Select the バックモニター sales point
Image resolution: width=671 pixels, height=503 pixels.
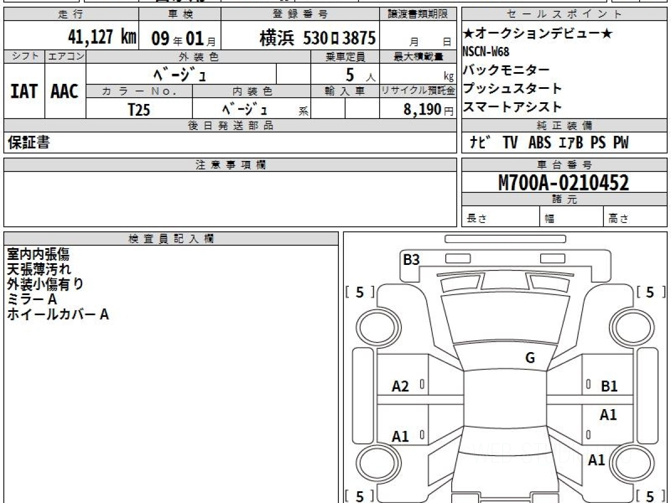coord(506,70)
